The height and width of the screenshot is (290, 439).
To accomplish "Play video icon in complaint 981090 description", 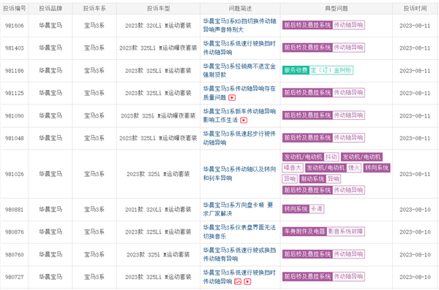I will point(244,121).
